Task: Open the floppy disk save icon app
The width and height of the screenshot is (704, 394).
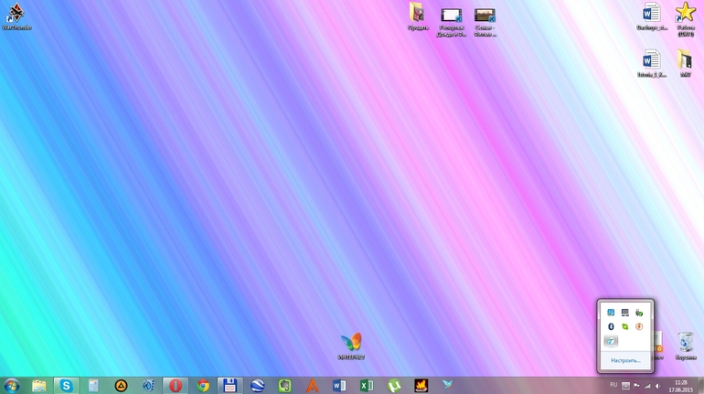Action: coord(231,386)
